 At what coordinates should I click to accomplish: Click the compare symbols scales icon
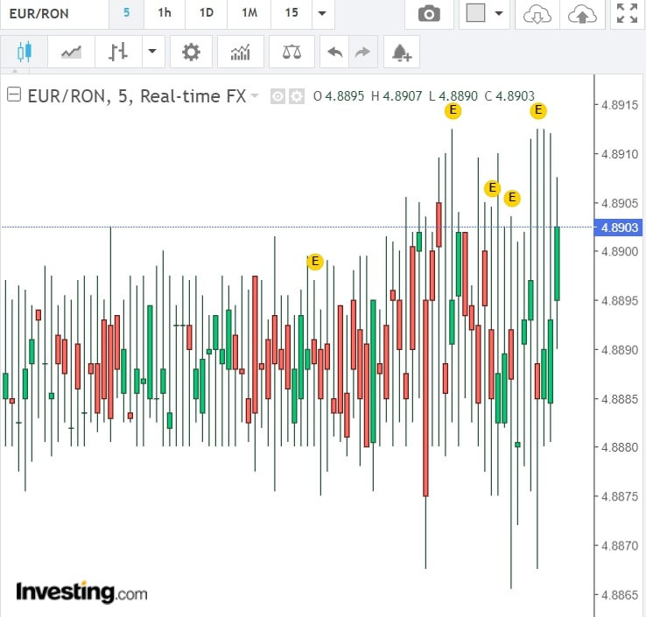[291, 53]
